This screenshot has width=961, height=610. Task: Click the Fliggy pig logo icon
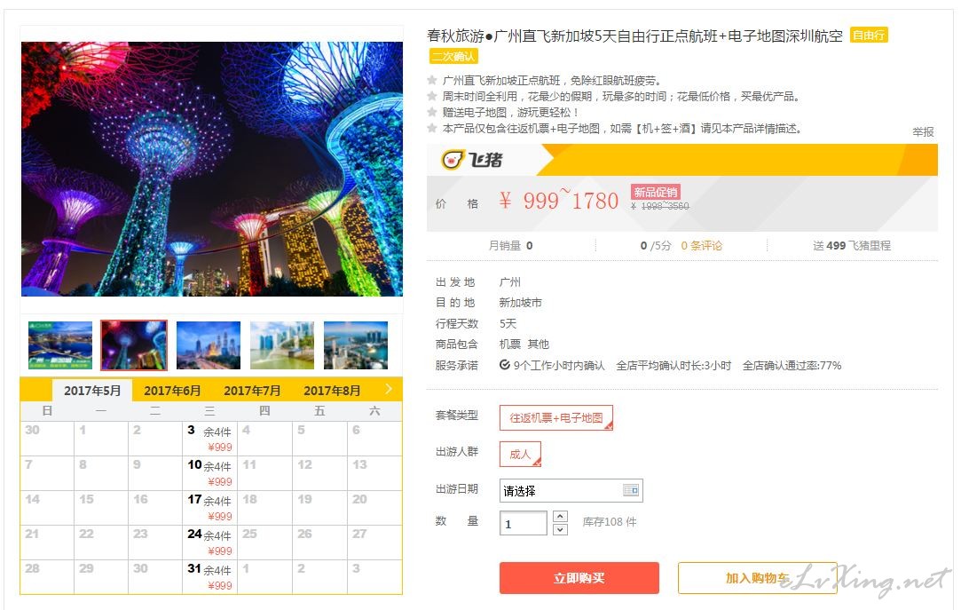(x=452, y=160)
